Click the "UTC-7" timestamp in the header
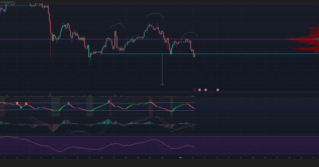The image size is (319, 167). click(x=14, y=2)
